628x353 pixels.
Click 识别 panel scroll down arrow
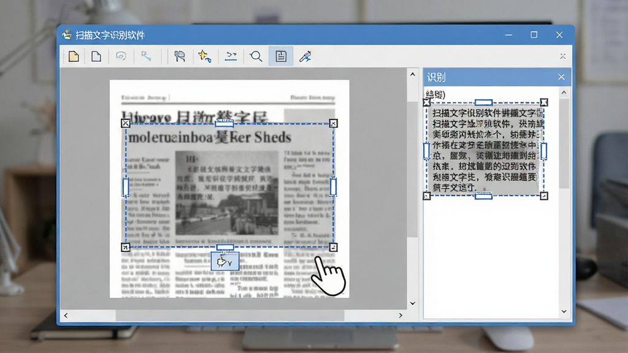564,311
